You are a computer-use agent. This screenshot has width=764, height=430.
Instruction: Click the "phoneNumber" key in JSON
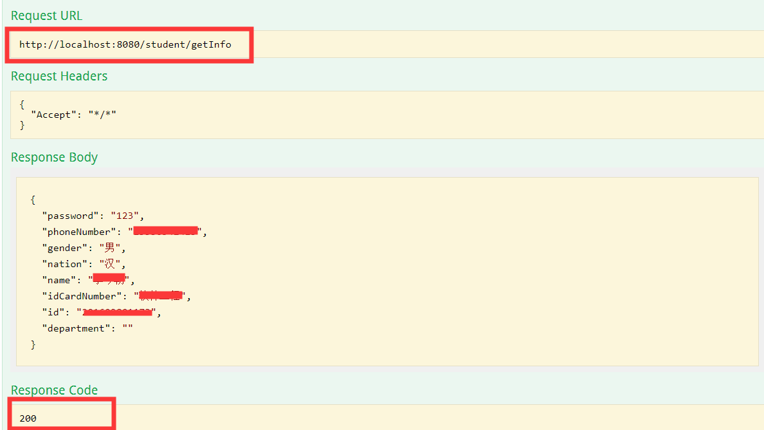[x=79, y=232]
